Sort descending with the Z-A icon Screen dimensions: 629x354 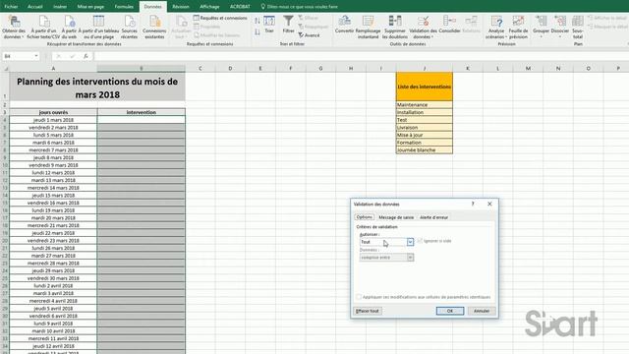tap(257, 32)
